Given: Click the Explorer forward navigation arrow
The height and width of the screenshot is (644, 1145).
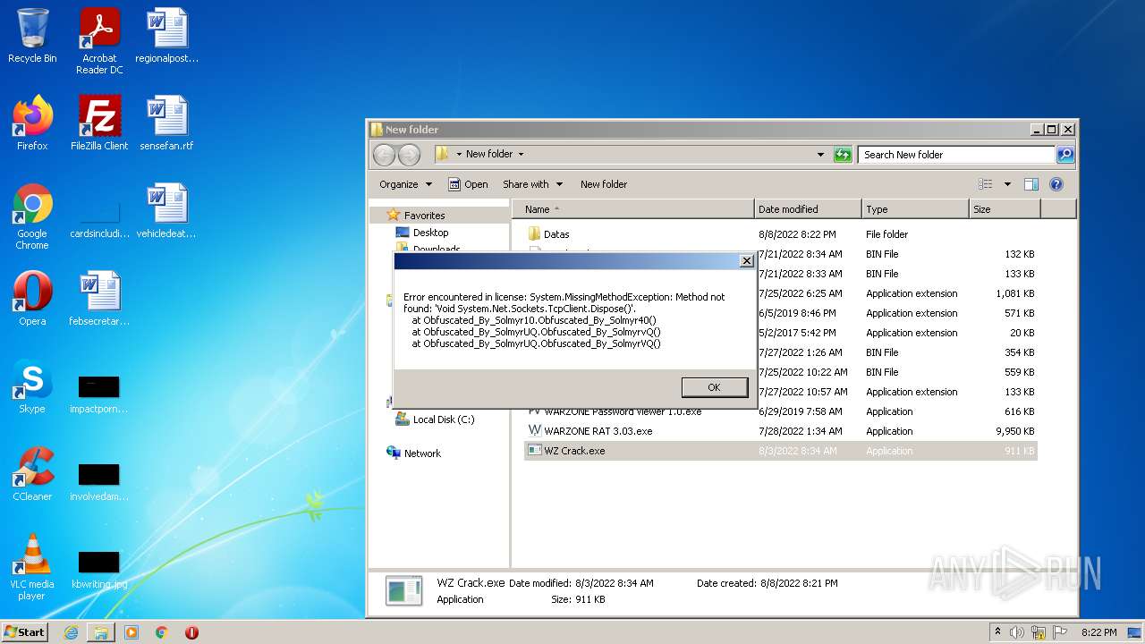Looking at the screenshot, I should click(409, 155).
